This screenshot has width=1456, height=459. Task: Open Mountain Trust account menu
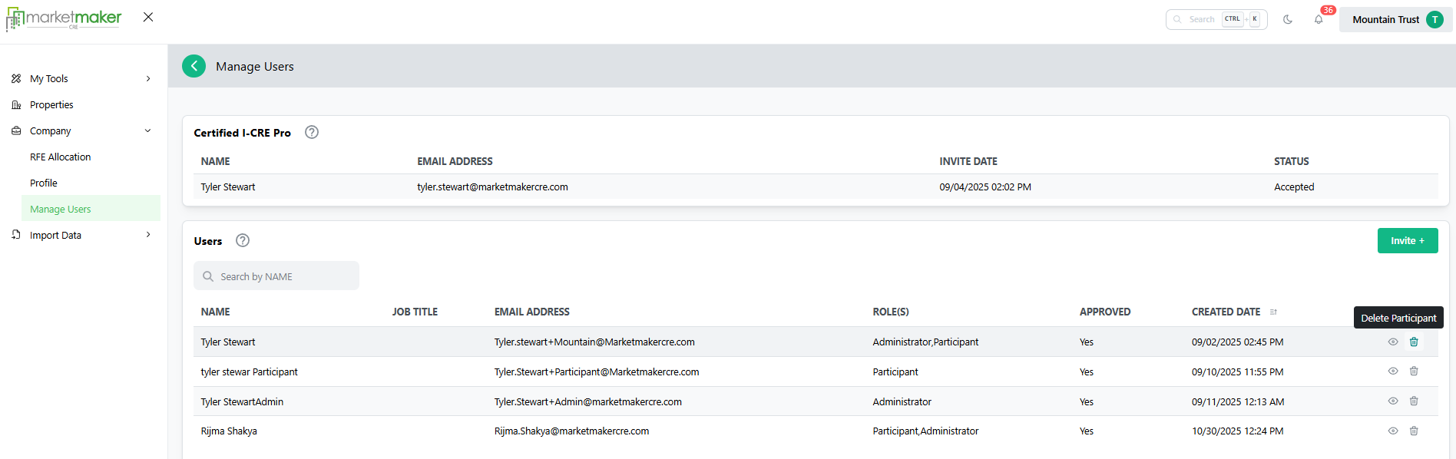click(x=1395, y=20)
